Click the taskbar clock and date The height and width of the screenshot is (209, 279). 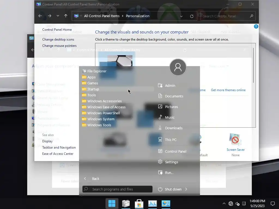pyautogui.click(x=257, y=204)
